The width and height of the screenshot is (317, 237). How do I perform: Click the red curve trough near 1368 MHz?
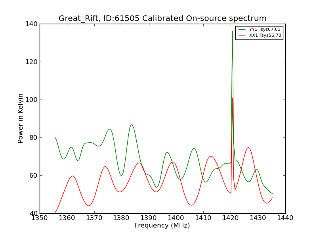[x=88, y=205]
